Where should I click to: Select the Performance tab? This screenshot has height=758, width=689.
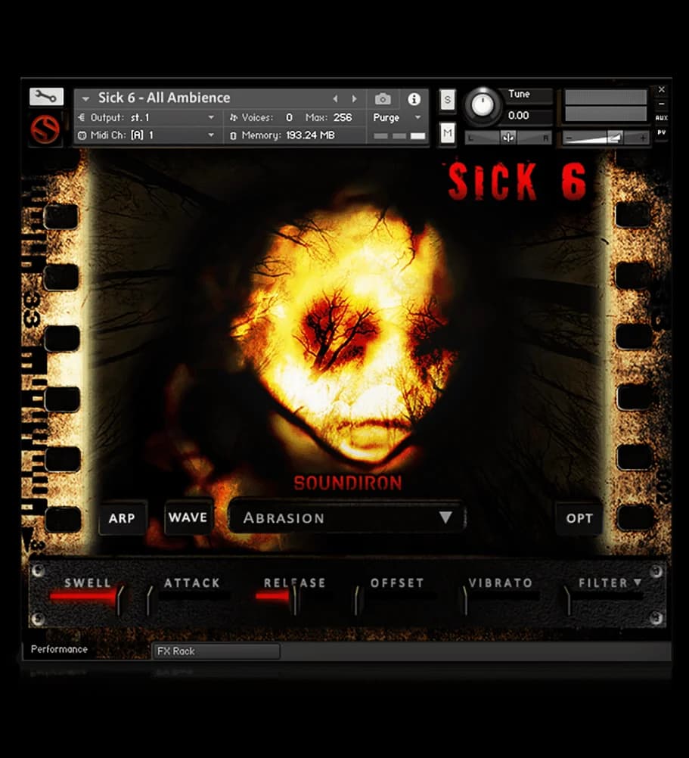pos(58,649)
